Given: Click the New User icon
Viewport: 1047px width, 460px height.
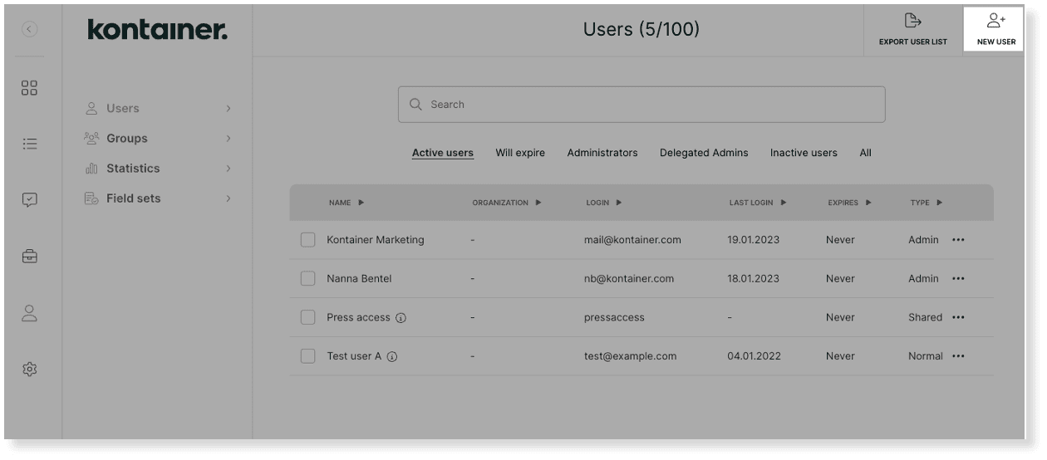Looking at the screenshot, I should (x=995, y=19).
